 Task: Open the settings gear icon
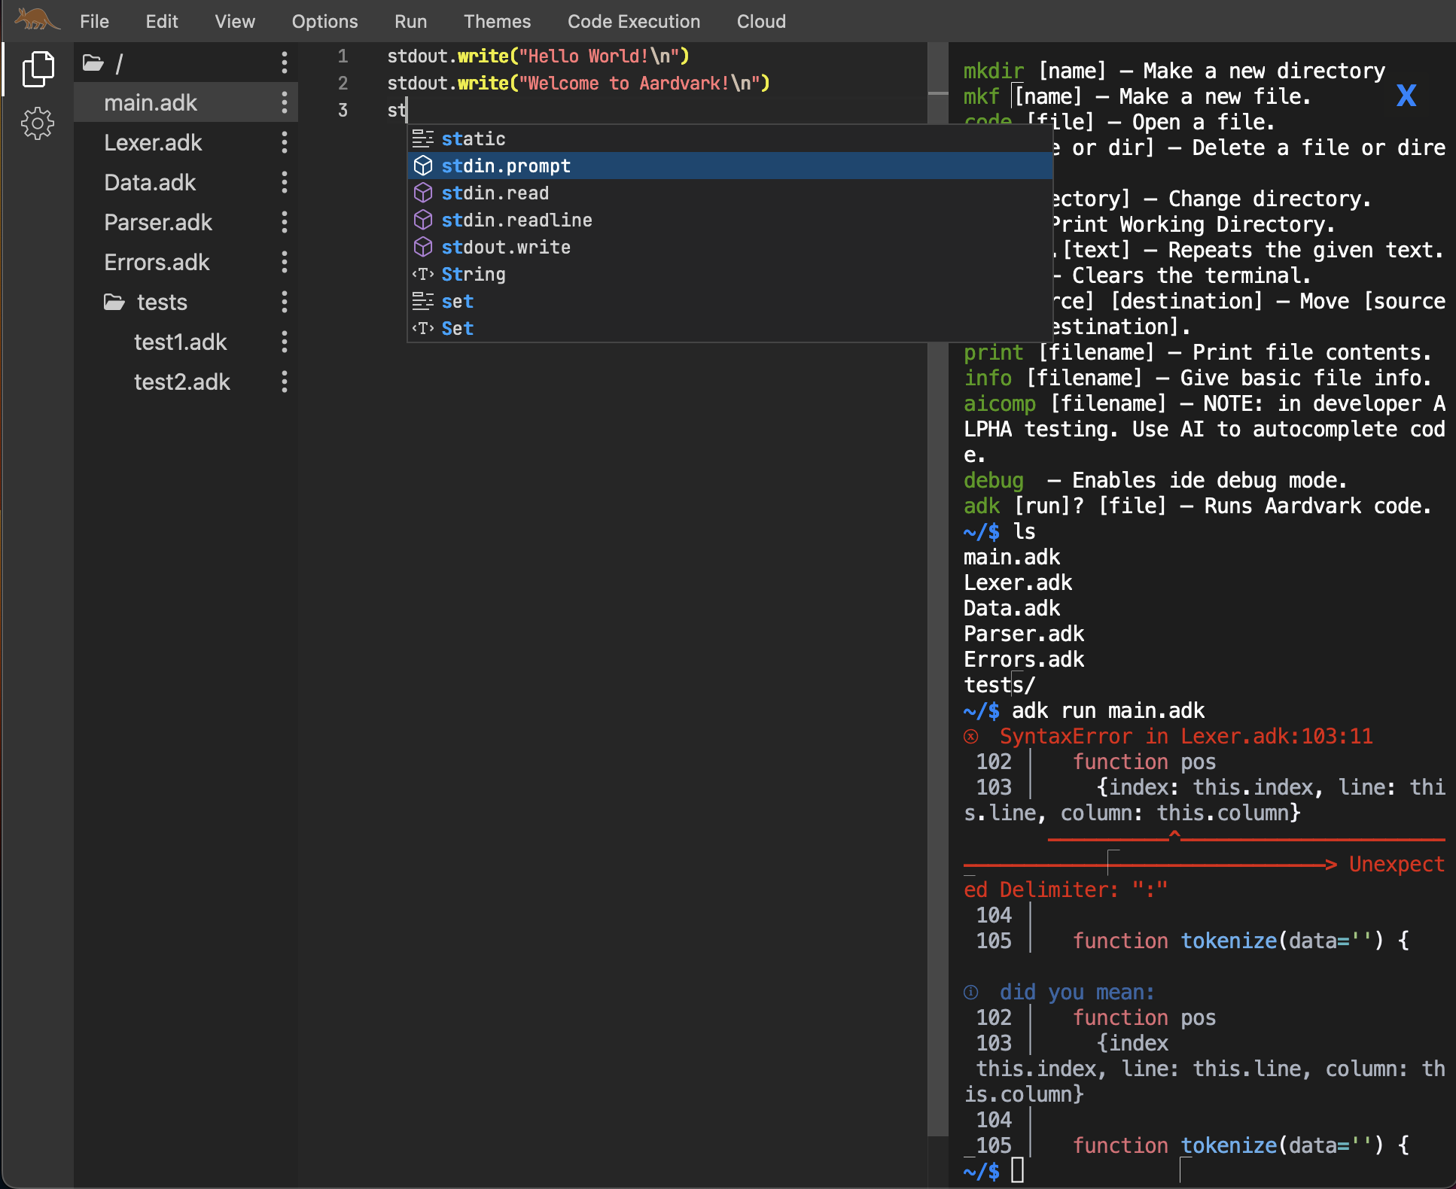click(x=38, y=123)
